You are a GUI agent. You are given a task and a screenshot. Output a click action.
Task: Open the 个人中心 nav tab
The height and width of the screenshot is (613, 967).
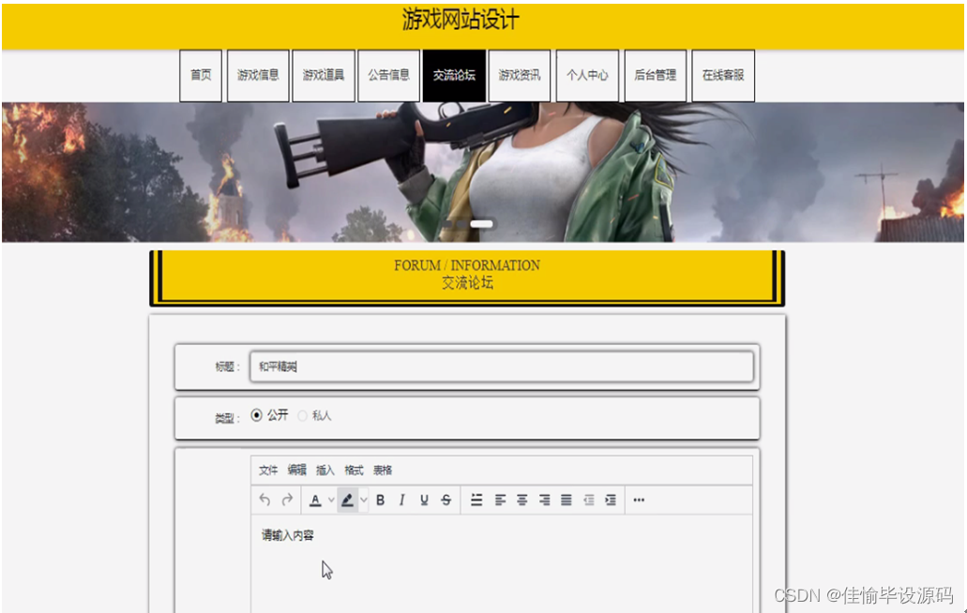coord(587,75)
